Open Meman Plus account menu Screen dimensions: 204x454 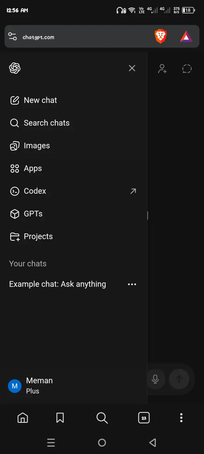click(x=73, y=386)
